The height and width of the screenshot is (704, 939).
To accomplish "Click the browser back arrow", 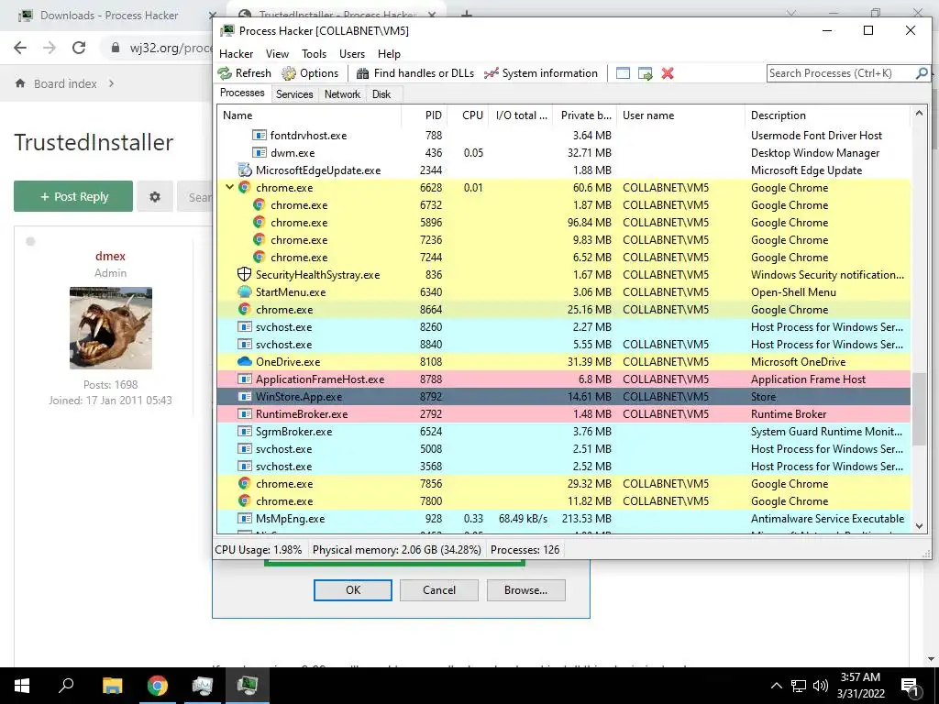I will coord(20,48).
